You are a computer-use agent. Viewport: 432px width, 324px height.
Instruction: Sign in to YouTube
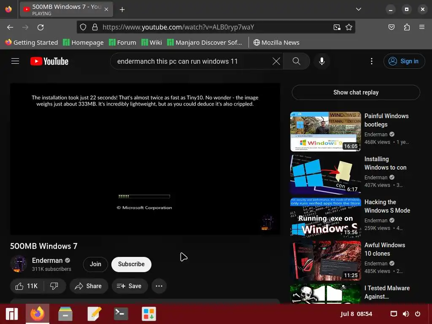pos(404,61)
